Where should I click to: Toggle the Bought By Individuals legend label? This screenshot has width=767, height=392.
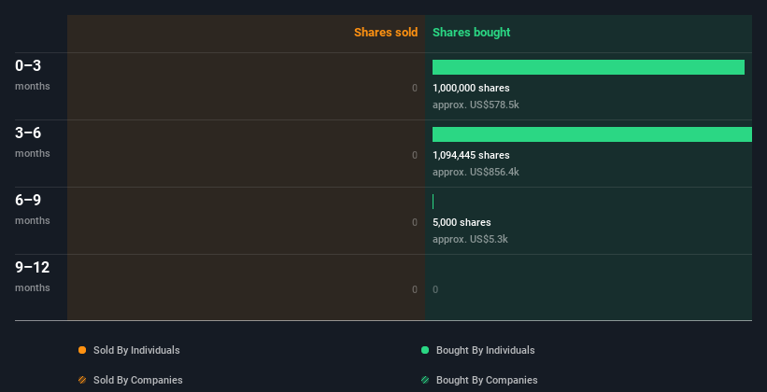point(485,350)
